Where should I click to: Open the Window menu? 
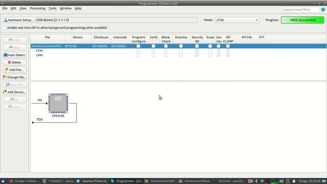(65, 8)
